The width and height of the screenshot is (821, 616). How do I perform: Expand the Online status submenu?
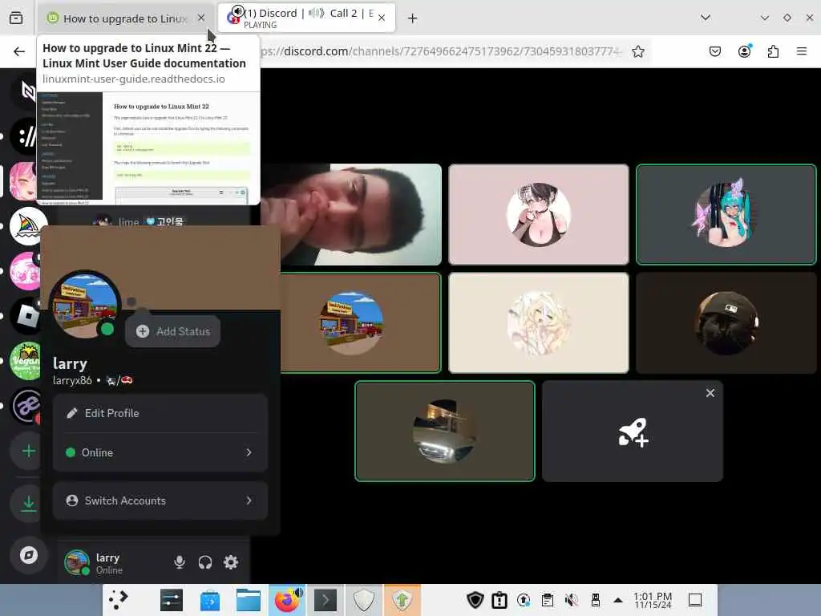pos(160,452)
